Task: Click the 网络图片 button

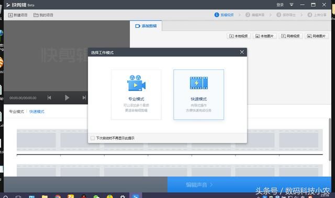Action: [x=316, y=36]
